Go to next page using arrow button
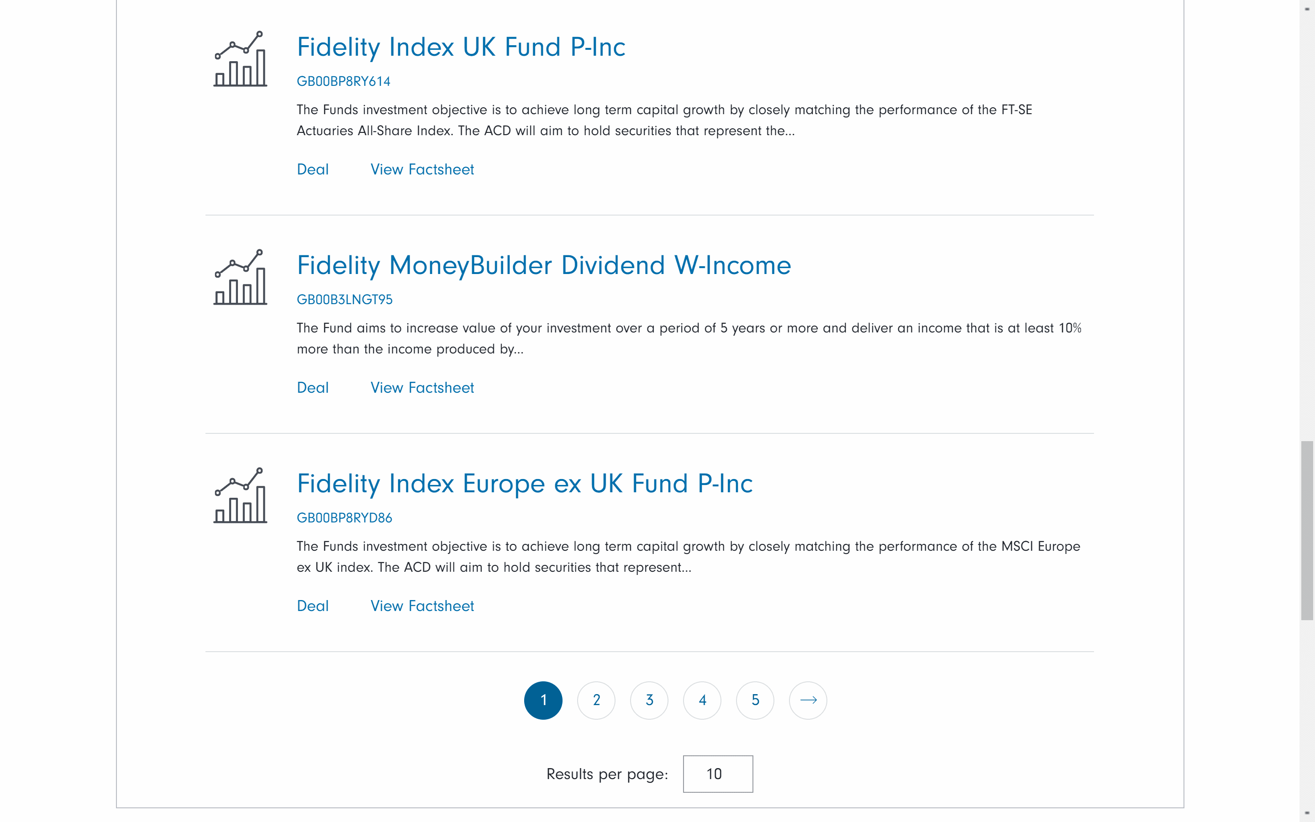 click(807, 700)
